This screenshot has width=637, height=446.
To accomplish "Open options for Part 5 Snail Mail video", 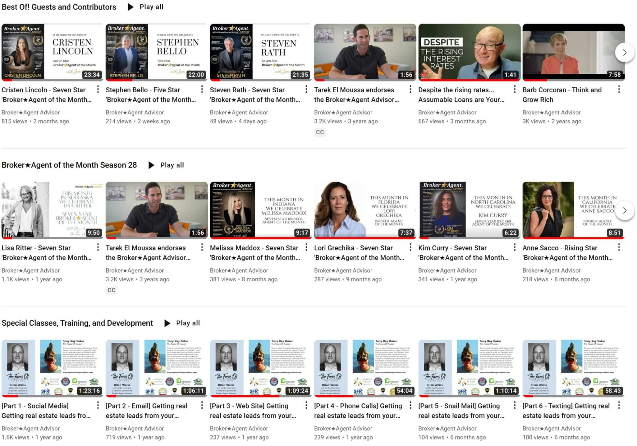I will [515, 405].
